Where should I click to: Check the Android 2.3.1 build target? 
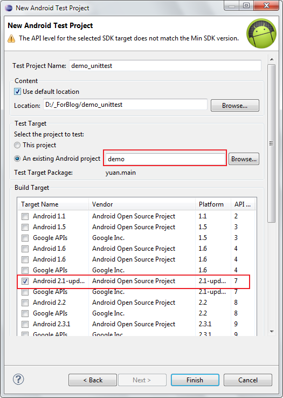(x=25, y=325)
